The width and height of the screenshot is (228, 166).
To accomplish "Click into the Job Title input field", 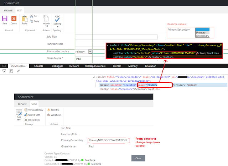I will [116, 37].
